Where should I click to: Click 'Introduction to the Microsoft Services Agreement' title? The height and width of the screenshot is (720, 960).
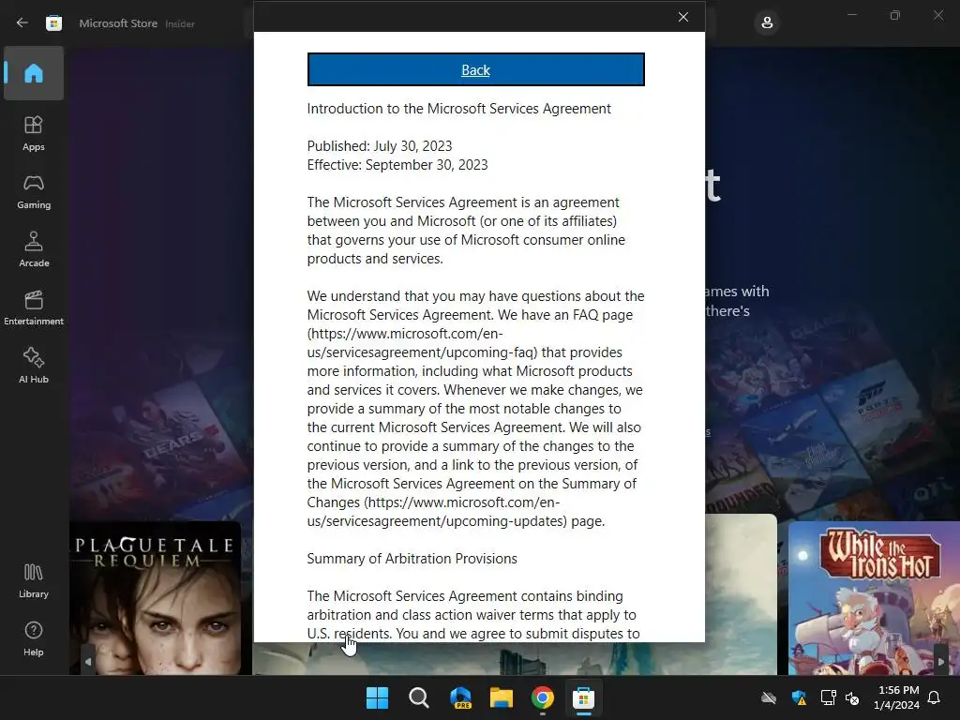coord(459,109)
